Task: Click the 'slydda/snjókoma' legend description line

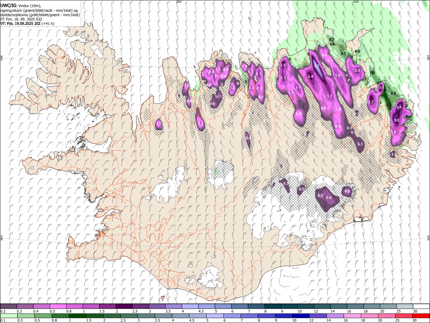Action: click(40, 15)
